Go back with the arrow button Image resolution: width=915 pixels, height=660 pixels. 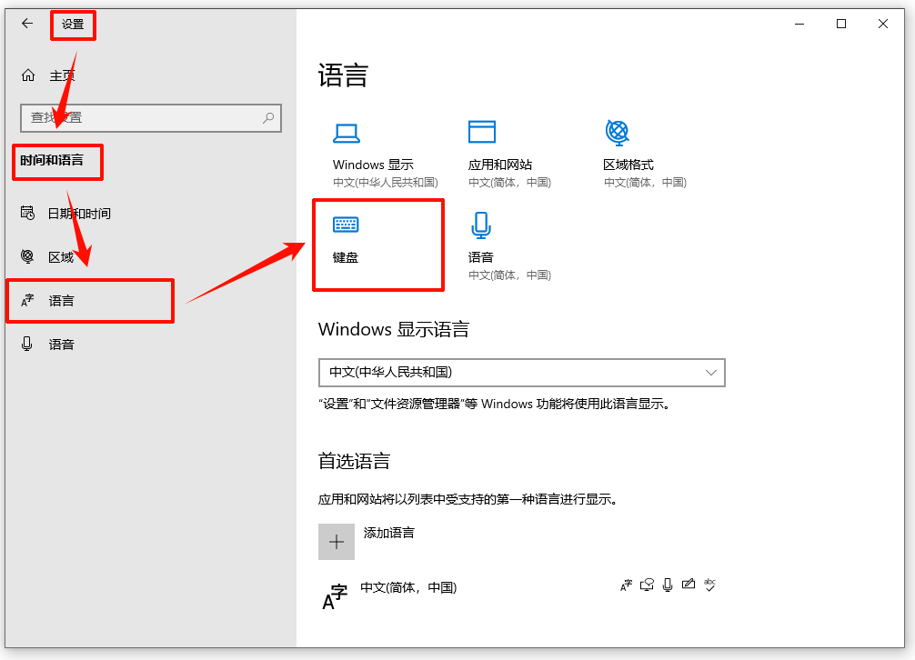[26, 24]
